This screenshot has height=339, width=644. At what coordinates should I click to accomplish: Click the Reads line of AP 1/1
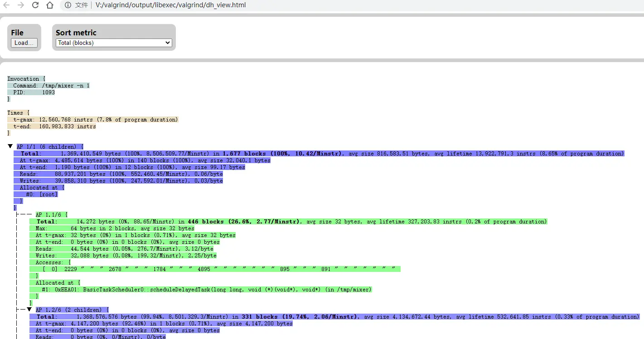pos(118,174)
